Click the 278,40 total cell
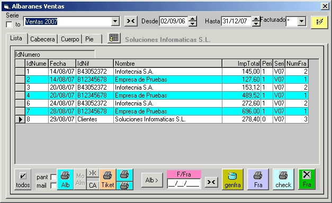 [x=241, y=119]
